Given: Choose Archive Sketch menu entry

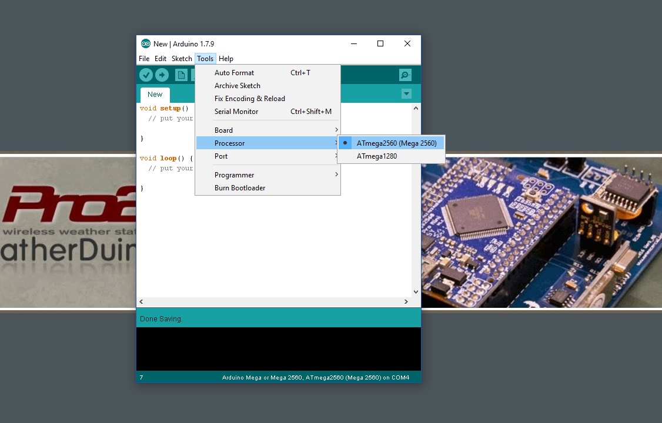Looking at the screenshot, I should [x=237, y=86].
